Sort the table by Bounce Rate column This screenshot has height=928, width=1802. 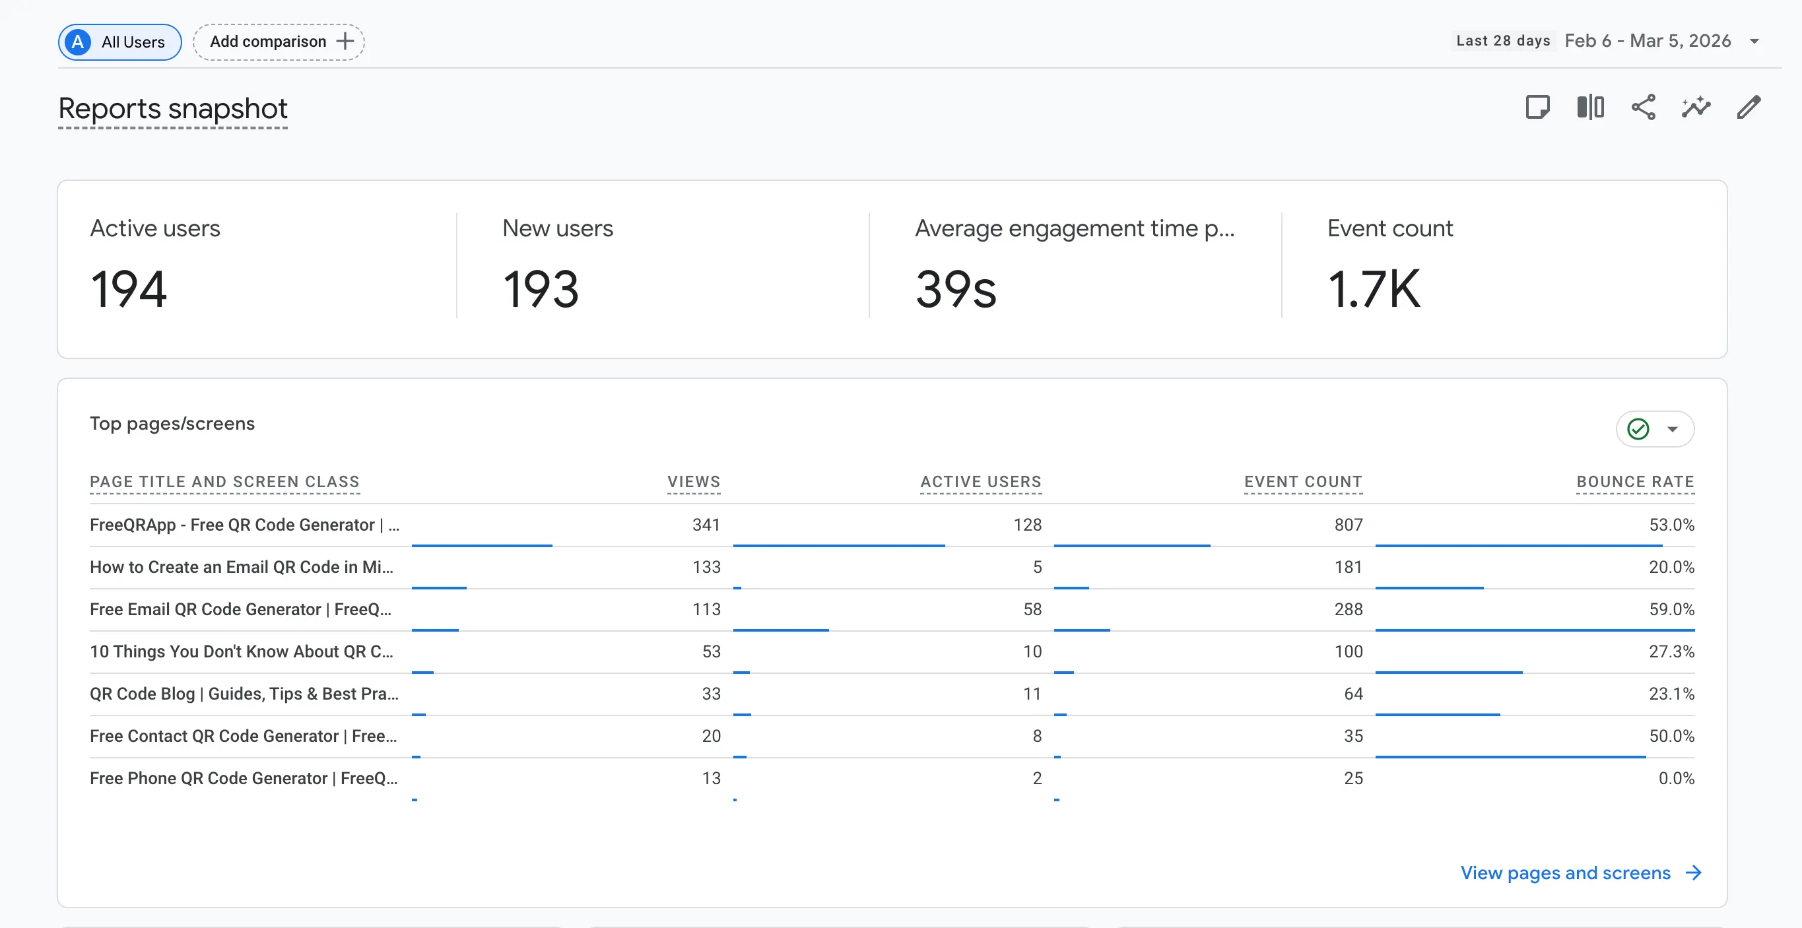1635,481
